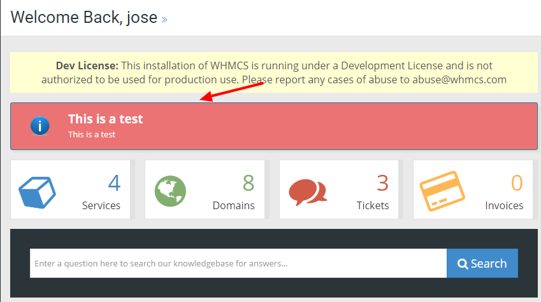Click the 'Services' label text
The width and height of the screenshot is (541, 302).
click(101, 205)
